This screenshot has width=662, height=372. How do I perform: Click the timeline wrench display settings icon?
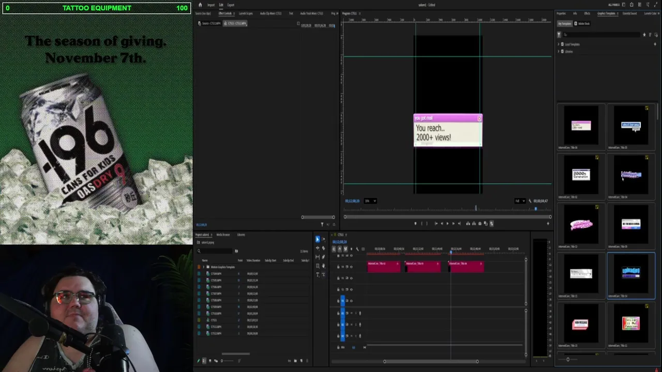357,249
